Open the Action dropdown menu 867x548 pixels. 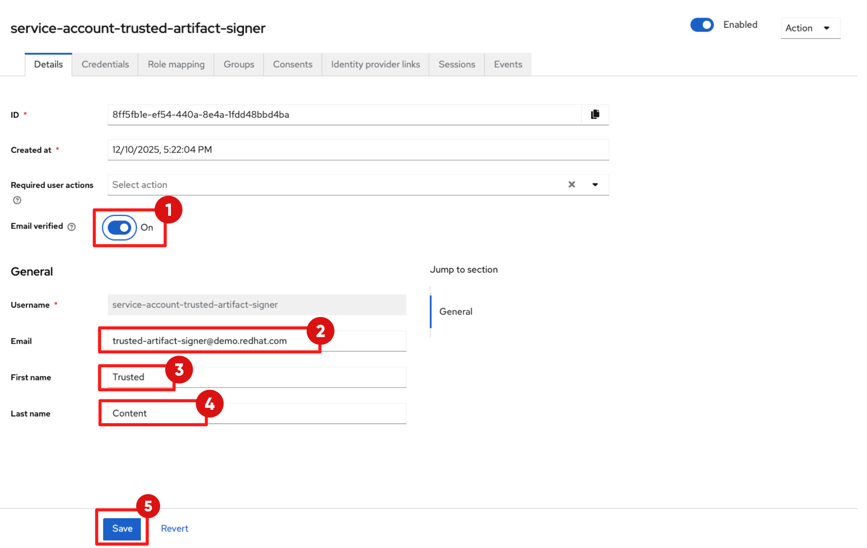point(810,28)
